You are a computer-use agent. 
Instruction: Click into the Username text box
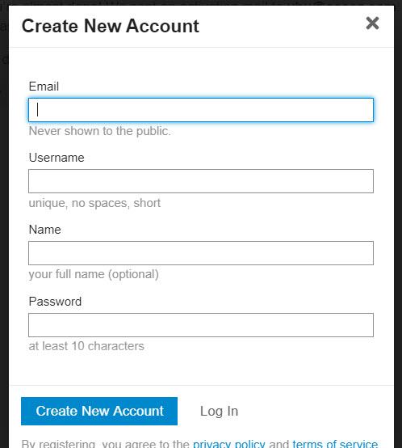pyautogui.click(x=201, y=181)
